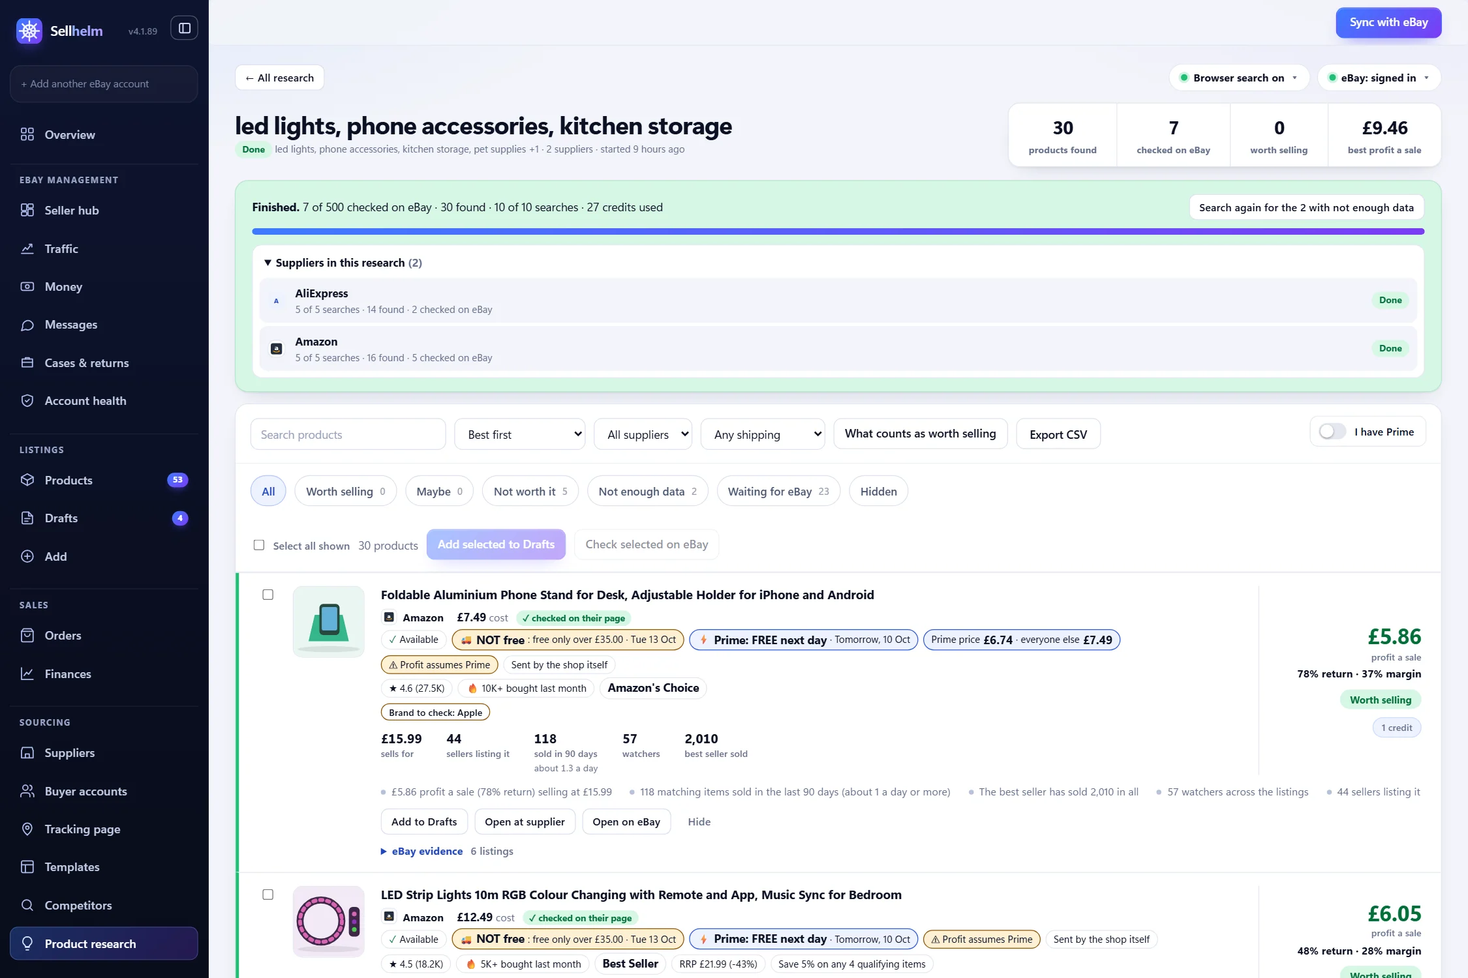Image resolution: width=1468 pixels, height=978 pixels.
Task: Open the Best first sort dropdown
Action: 520,434
